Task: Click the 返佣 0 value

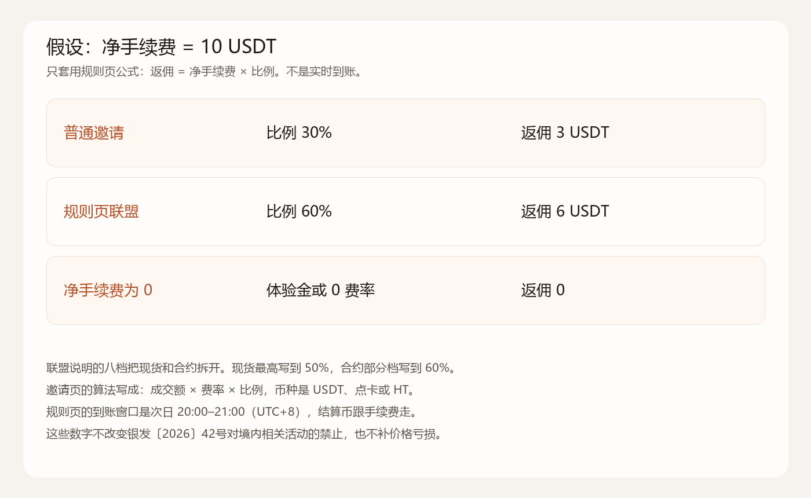Action: (x=543, y=290)
